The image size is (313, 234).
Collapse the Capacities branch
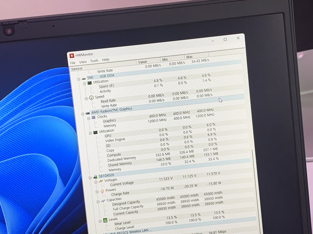click(x=98, y=202)
